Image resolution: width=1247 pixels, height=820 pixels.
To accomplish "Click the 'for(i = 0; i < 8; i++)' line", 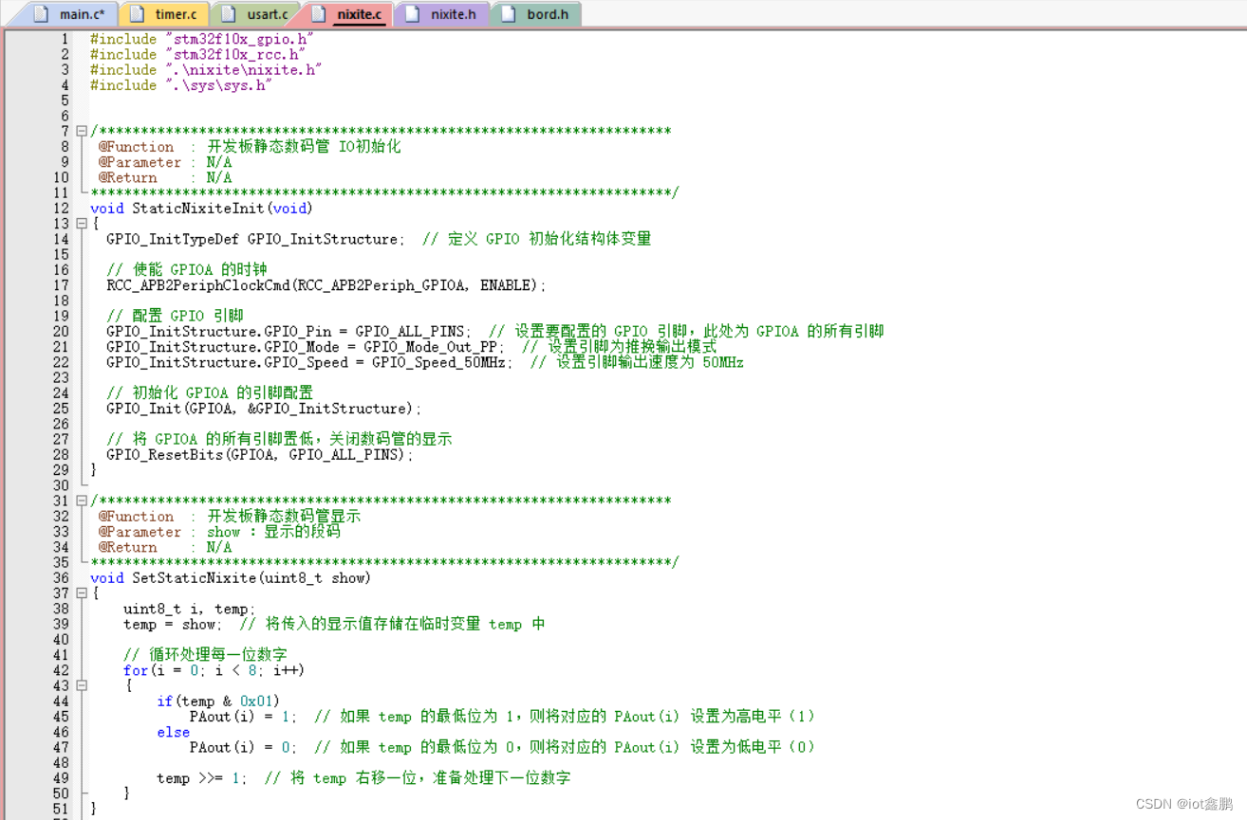I will (214, 670).
